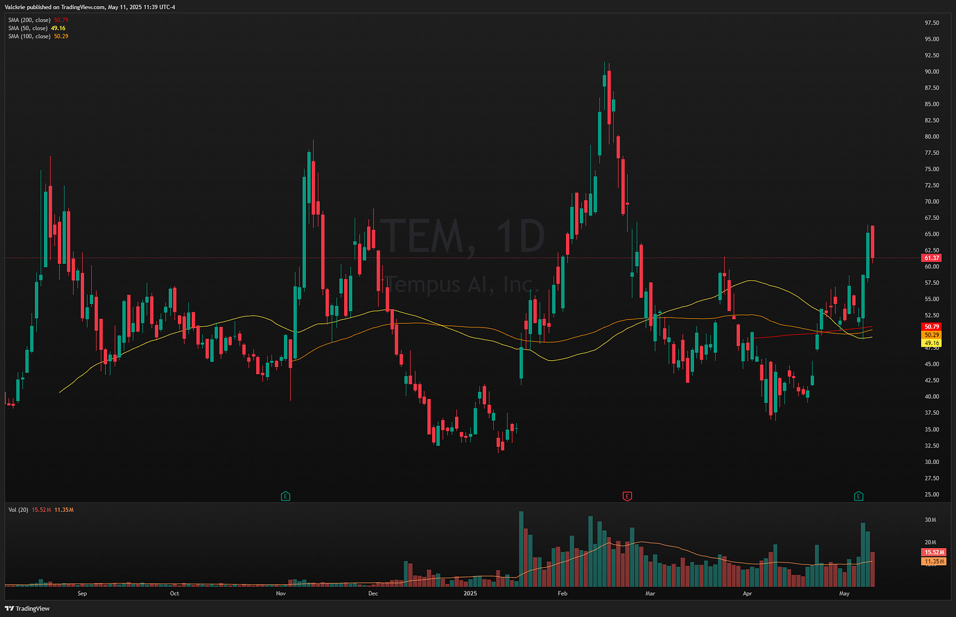Click the May label on time axis
This screenshot has height=617, width=956.
tap(844, 593)
